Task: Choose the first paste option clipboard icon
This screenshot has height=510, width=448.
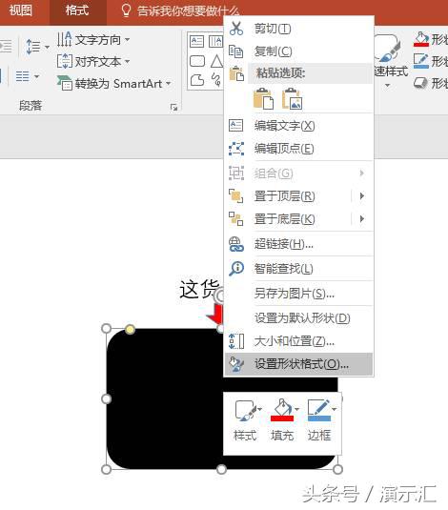Action: coord(263,98)
